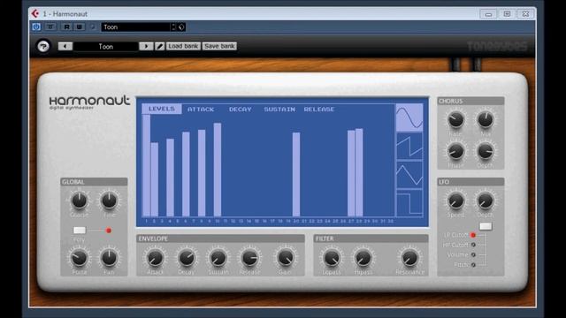Click the Global Porta knob

[x=79, y=258]
